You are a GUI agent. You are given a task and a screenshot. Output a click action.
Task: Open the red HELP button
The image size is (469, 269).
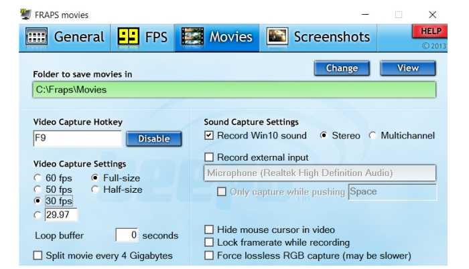[430, 31]
